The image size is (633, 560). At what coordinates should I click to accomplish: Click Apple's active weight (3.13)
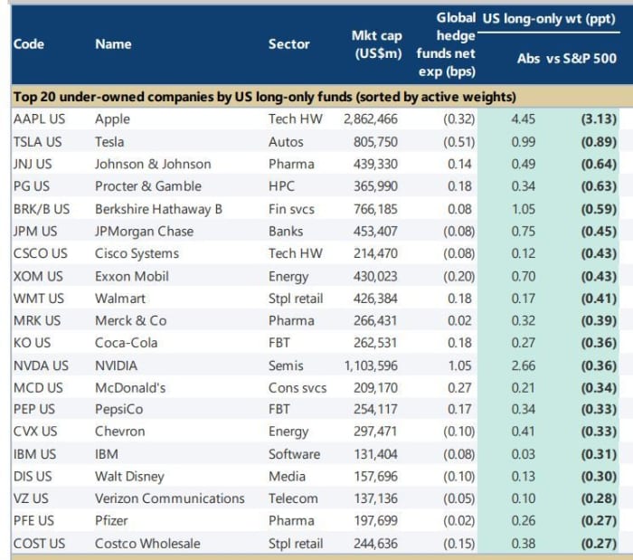(x=599, y=119)
